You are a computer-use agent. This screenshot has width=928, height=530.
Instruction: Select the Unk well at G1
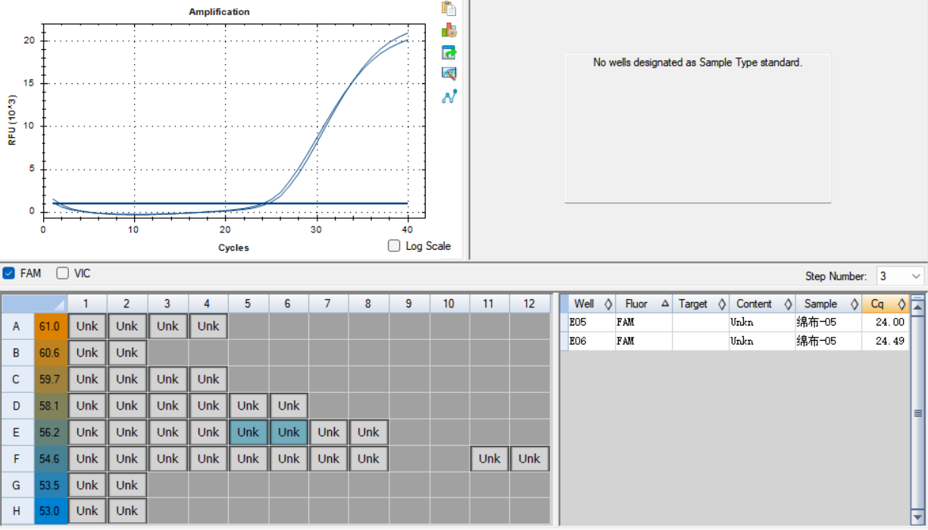click(87, 485)
